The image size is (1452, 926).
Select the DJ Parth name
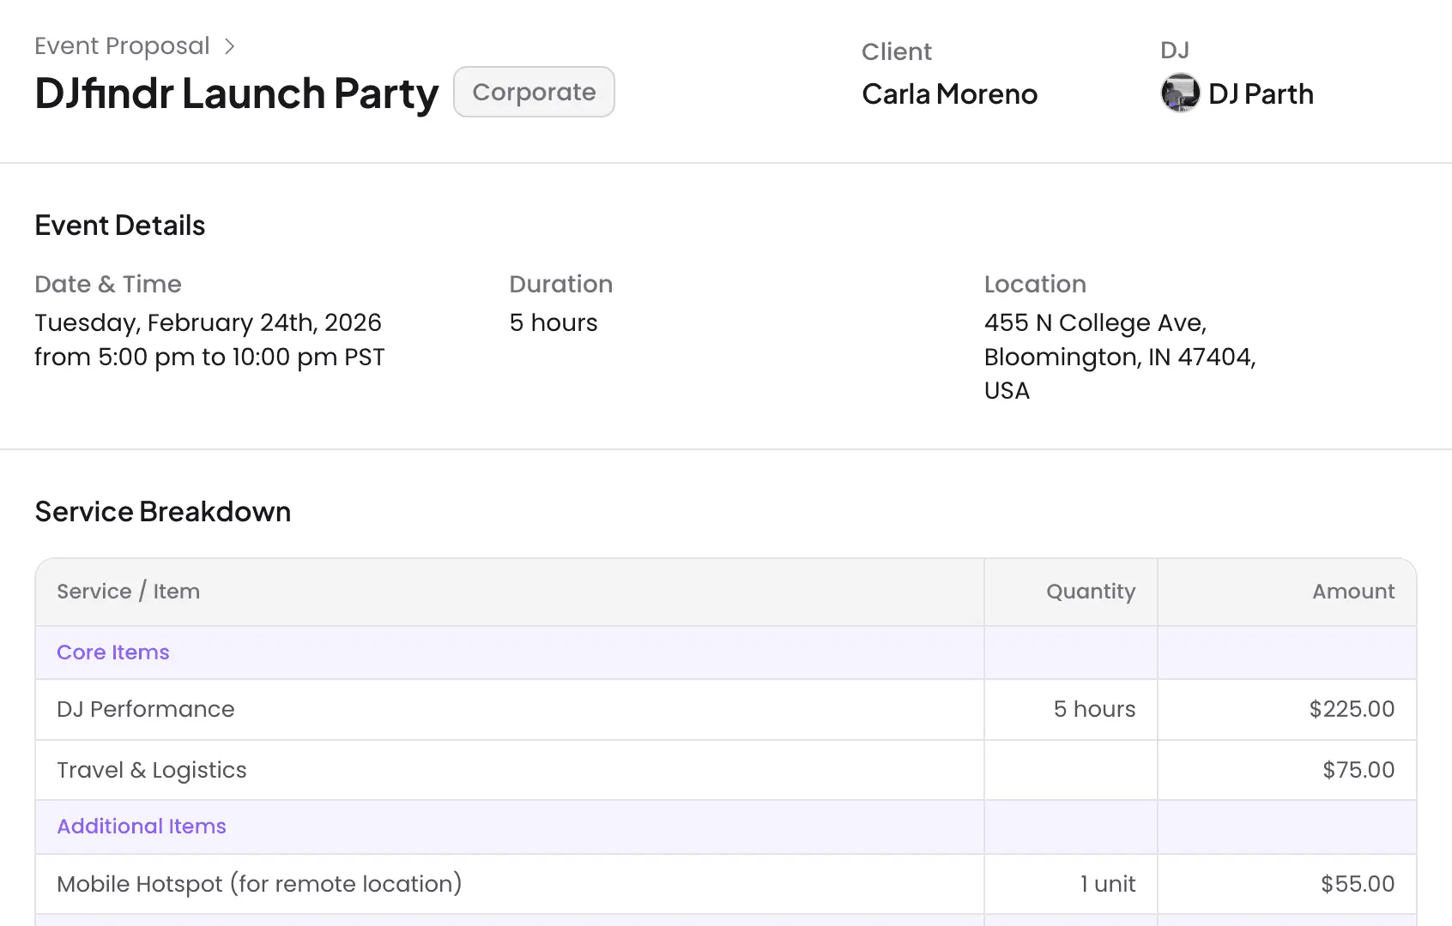1261,93
